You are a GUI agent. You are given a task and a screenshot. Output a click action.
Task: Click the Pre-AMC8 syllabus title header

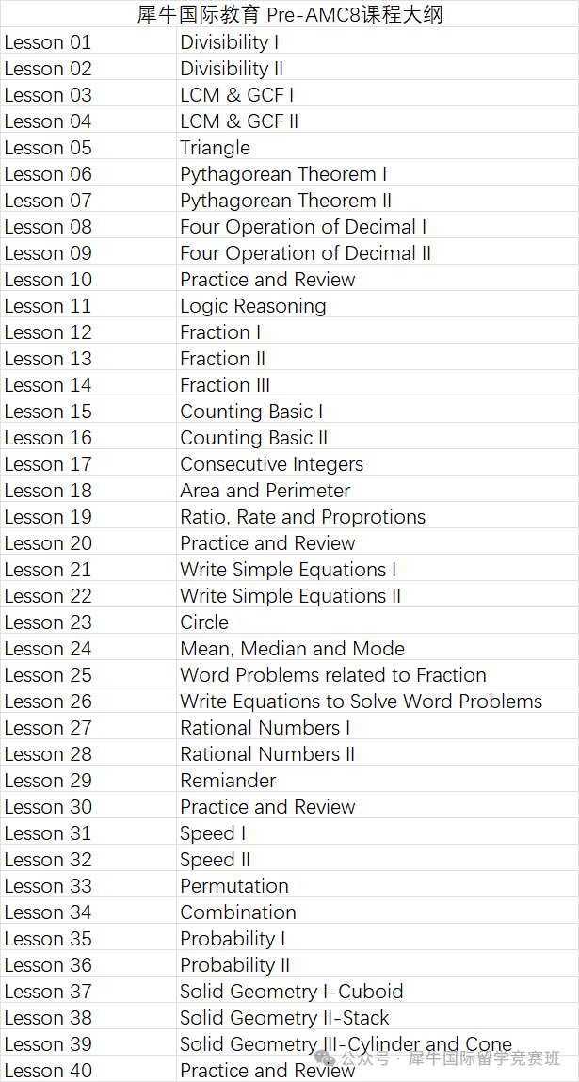click(290, 14)
